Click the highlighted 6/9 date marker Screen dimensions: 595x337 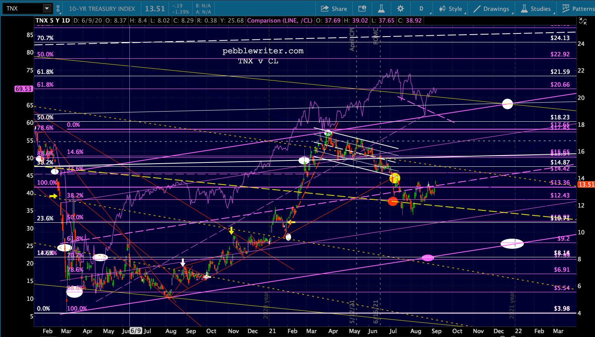pos(135,331)
